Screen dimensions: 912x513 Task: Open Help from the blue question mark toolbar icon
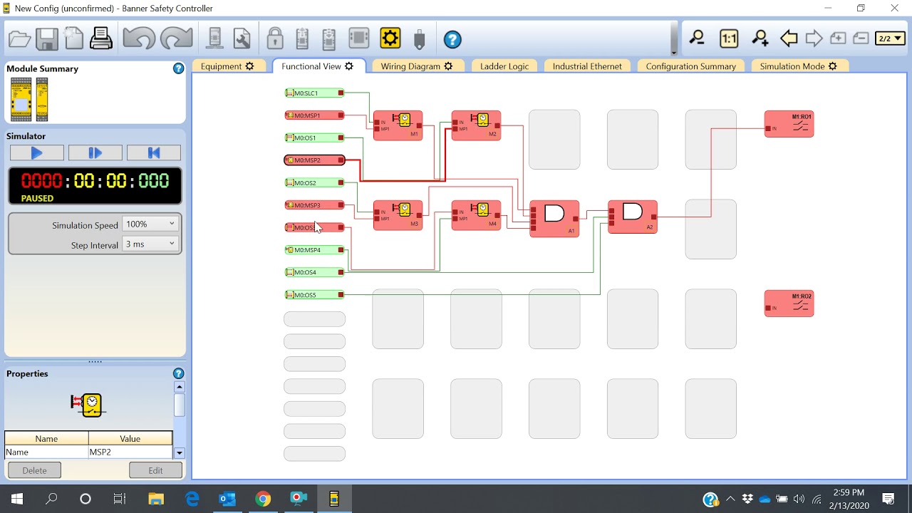452,39
